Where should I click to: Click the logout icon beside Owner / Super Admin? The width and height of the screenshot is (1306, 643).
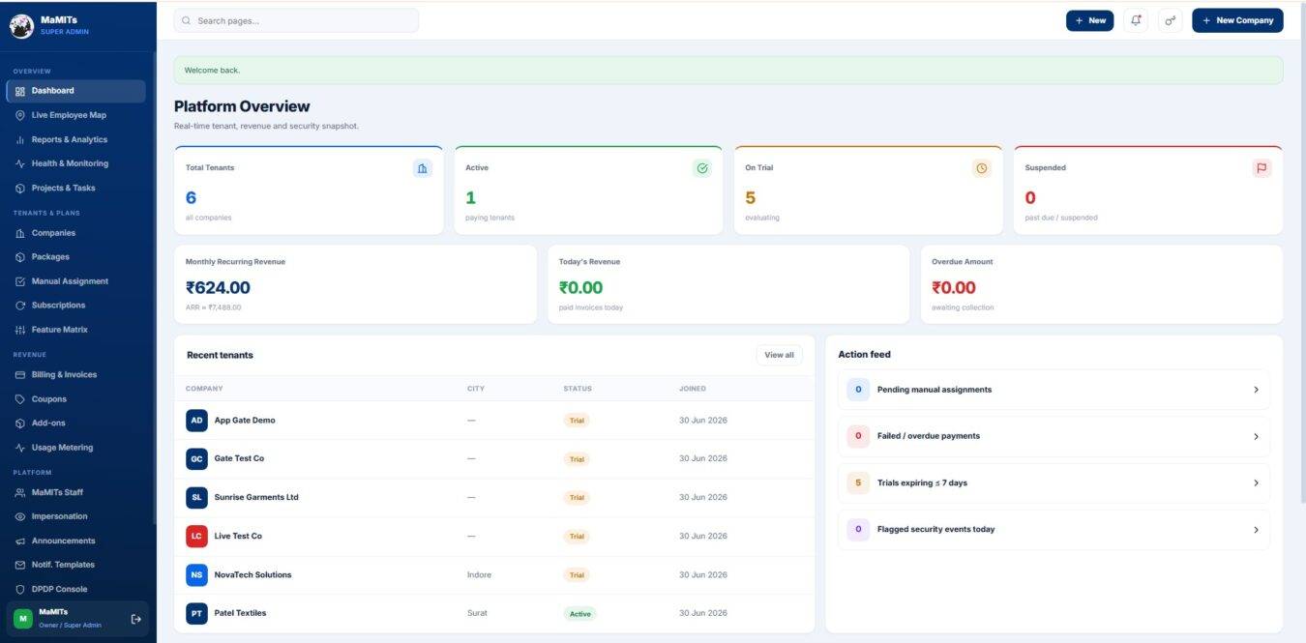(x=135, y=619)
